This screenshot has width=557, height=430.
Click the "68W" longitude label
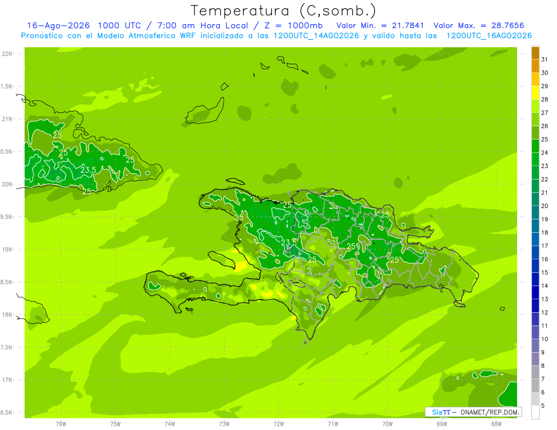pyautogui.click(x=496, y=424)
